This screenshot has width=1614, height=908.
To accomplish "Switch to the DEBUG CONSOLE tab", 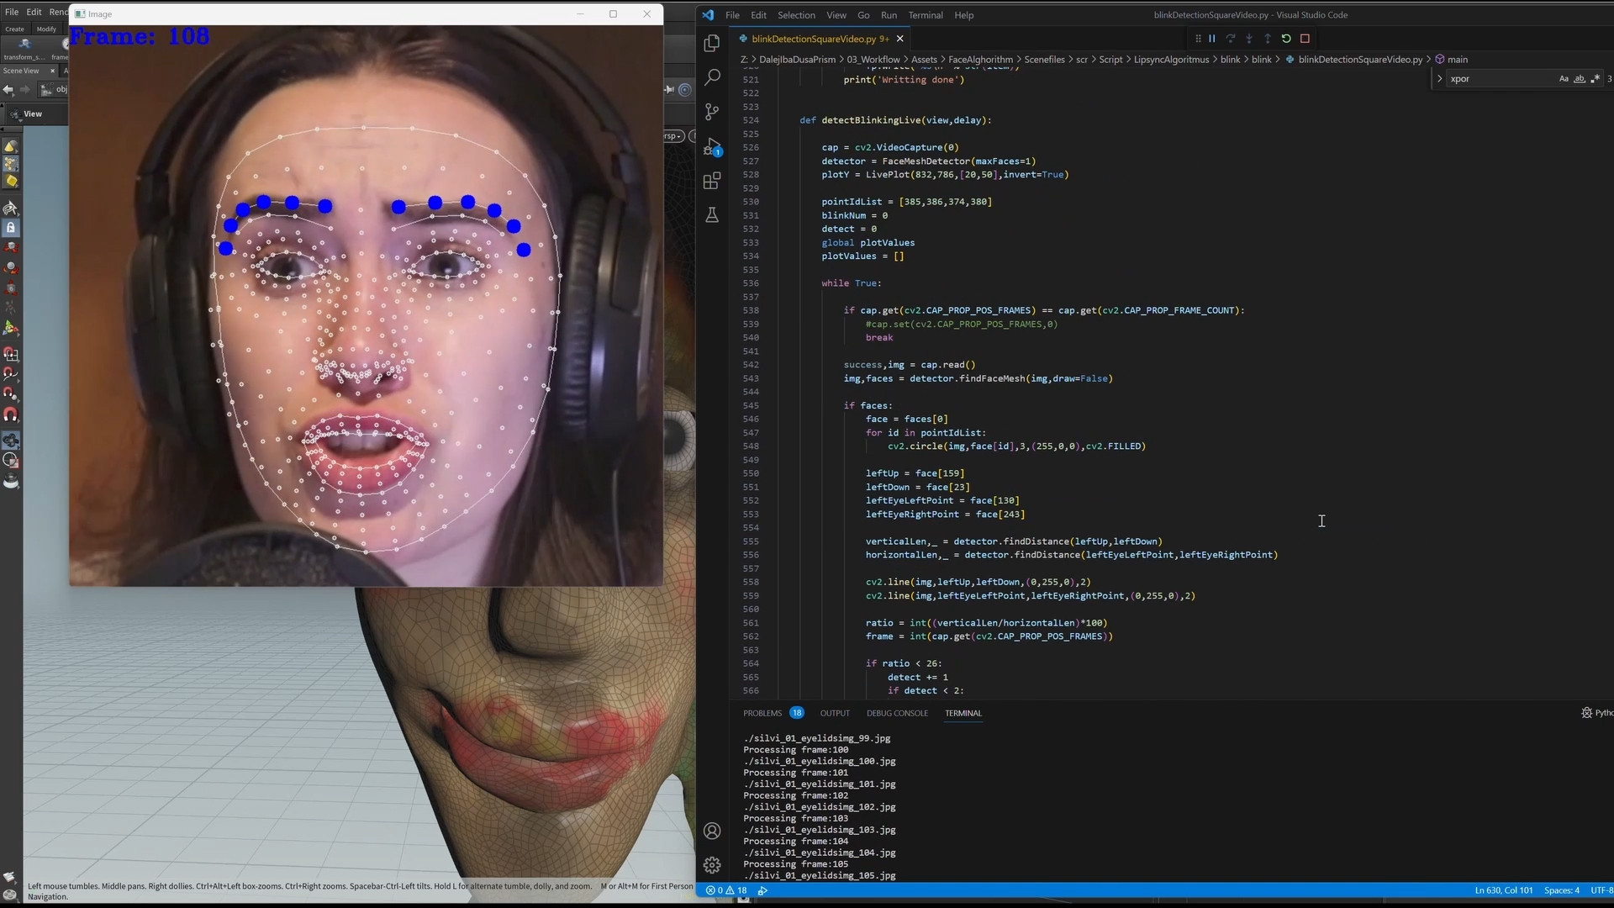I will [x=897, y=713].
